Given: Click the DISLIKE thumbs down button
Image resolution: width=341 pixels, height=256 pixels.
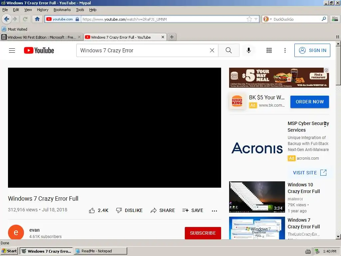Looking at the screenshot, I should 130,210.
